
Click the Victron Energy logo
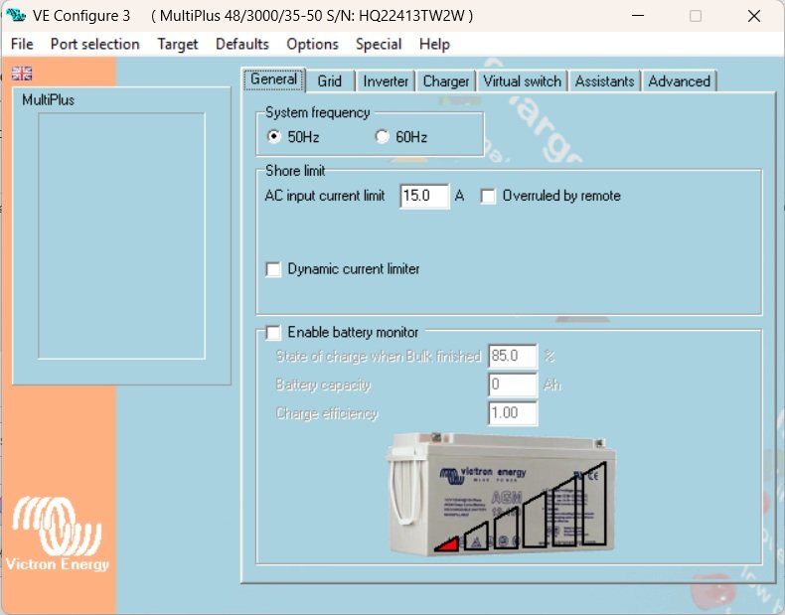pyautogui.click(x=57, y=534)
